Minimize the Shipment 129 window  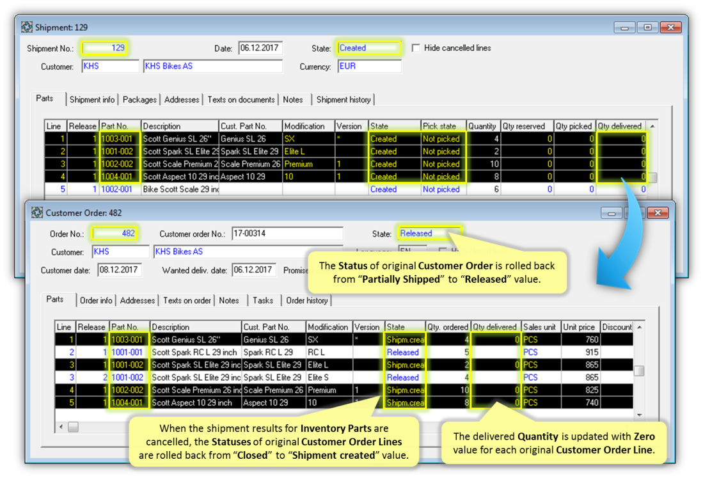coord(624,28)
